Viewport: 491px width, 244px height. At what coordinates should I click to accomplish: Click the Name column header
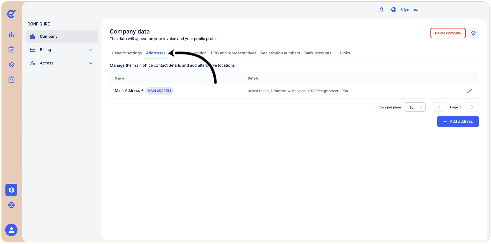(x=119, y=78)
